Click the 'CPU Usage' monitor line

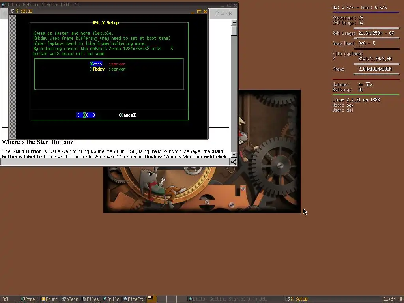tap(348, 23)
